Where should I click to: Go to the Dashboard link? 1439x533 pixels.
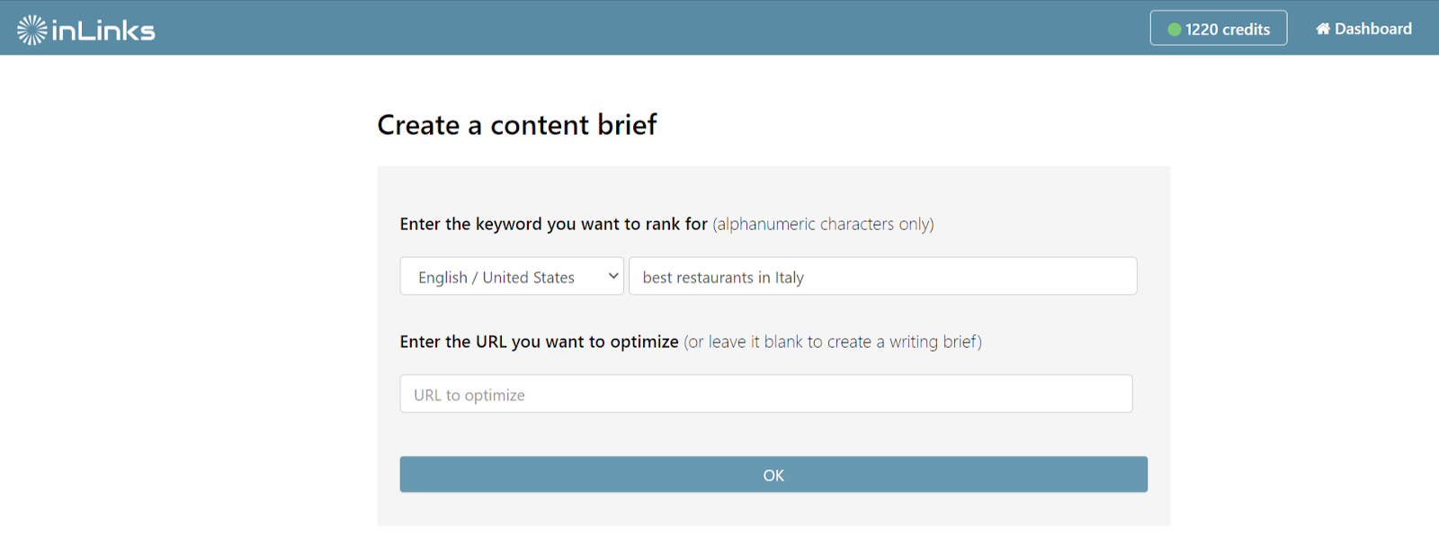(x=1363, y=29)
